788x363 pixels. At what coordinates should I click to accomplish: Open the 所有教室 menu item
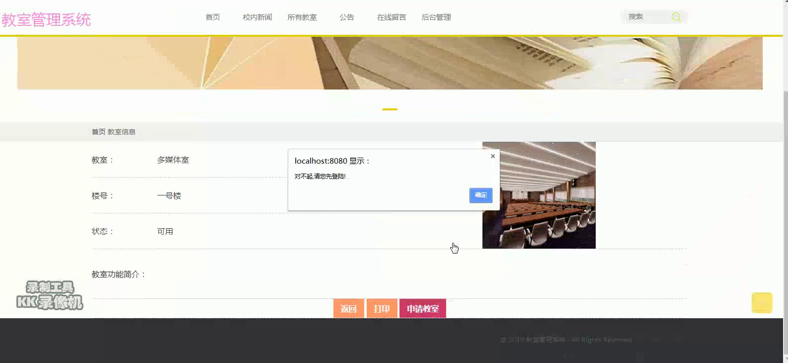point(302,17)
